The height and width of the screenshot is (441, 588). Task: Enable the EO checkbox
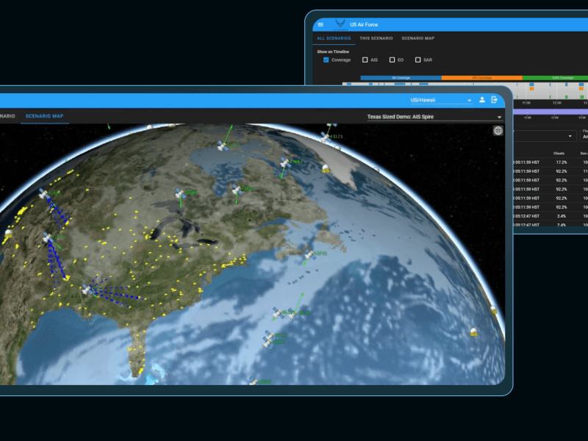(x=392, y=60)
